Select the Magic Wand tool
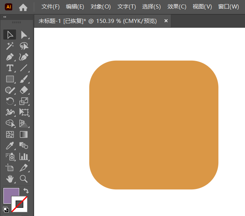245x216 pixels. pos(10,46)
